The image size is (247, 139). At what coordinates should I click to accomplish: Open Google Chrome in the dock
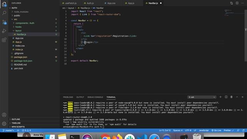click(105, 137)
